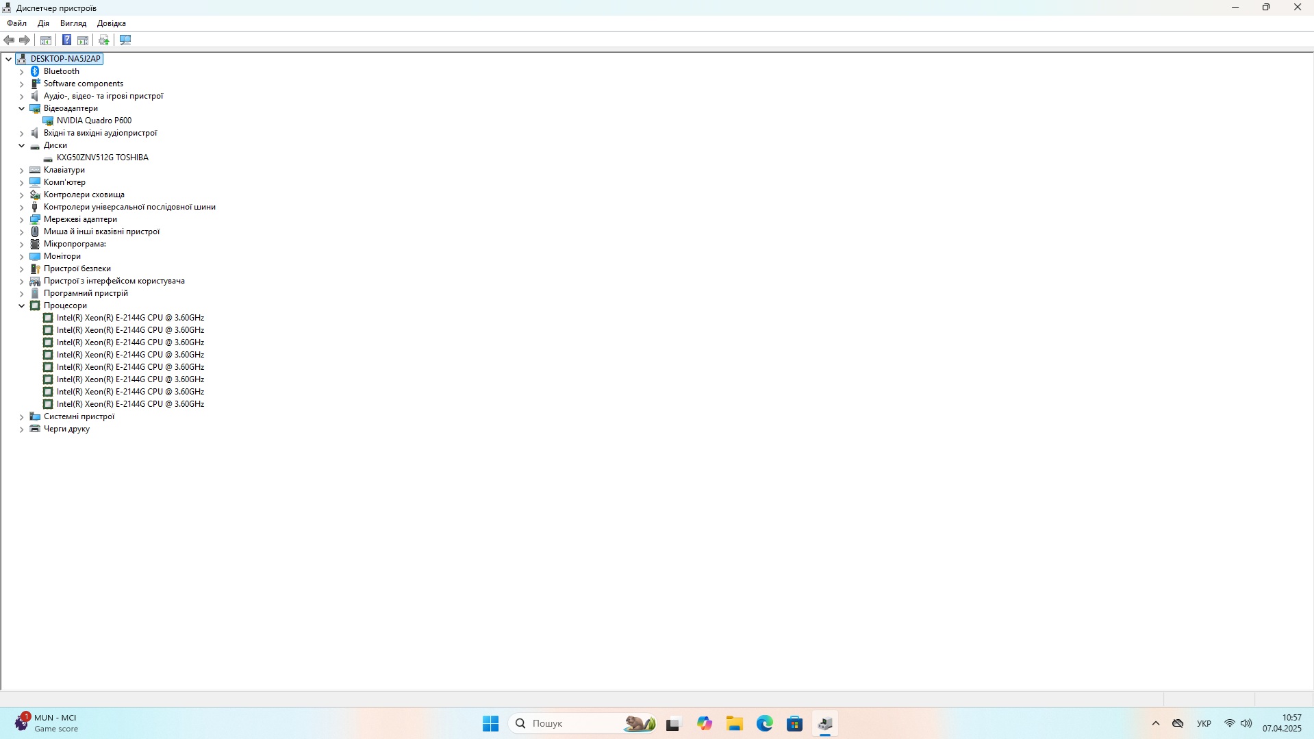This screenshot has height=739, width=1314.
Task: Open Task View from the taskbar
Action: [673, 723]
